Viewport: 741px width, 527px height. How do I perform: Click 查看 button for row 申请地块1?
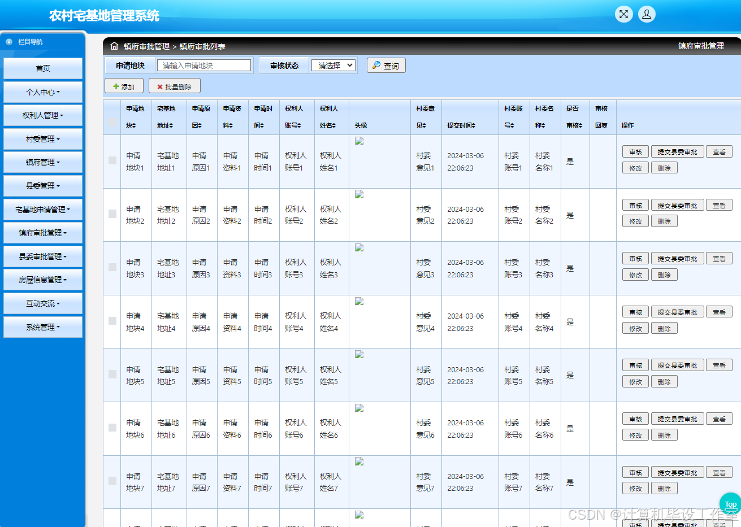pyautogui.click(x=720, y=151)
